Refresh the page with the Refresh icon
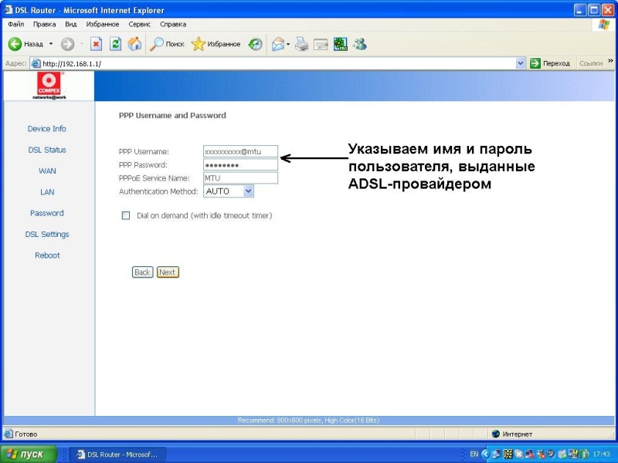The height and width of the screenshot is (463, 618). 115,44
